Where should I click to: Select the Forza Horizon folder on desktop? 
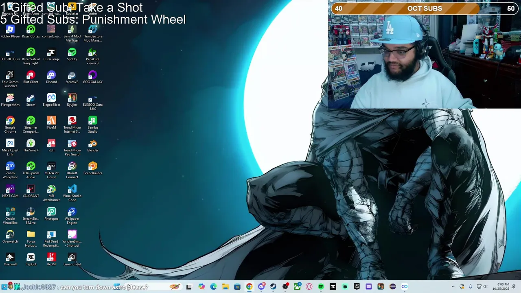click(31, 239)
